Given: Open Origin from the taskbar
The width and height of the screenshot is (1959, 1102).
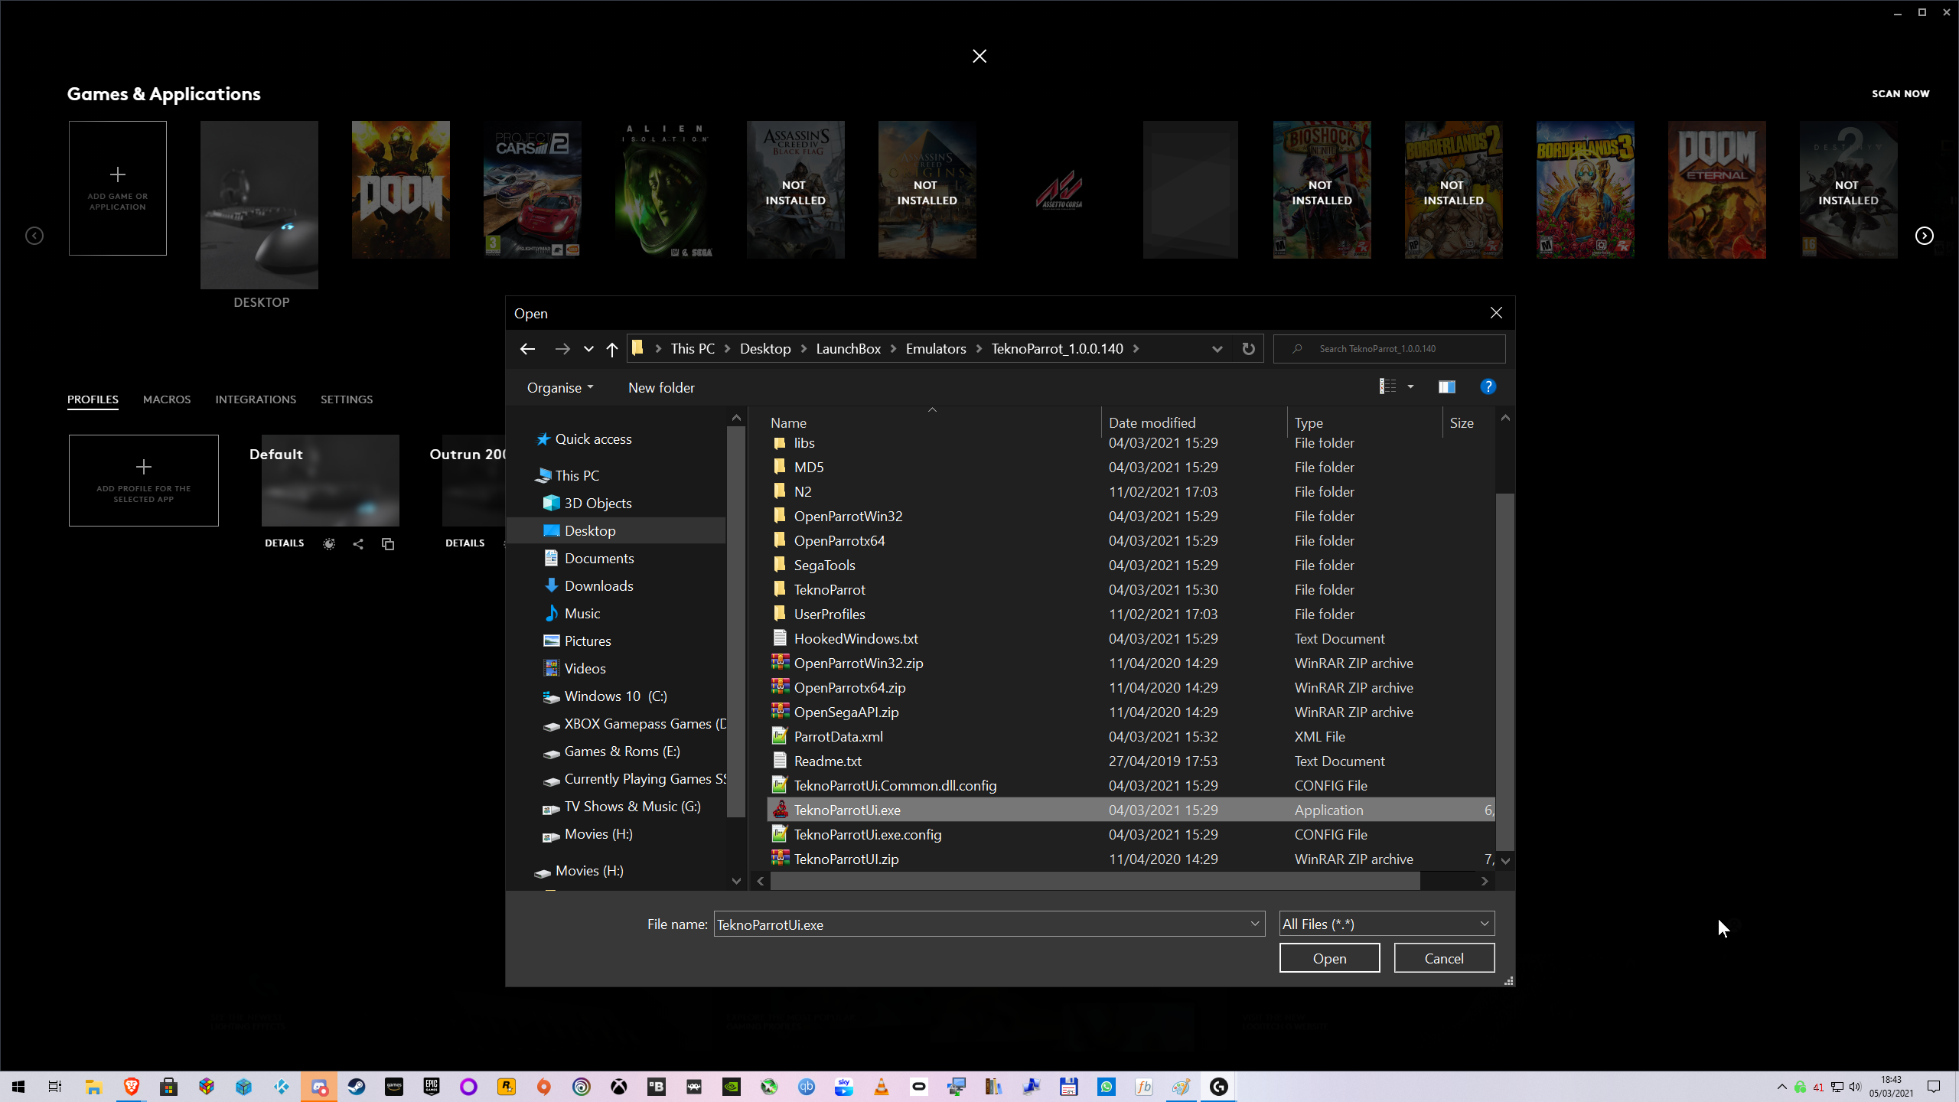Looking at the screenshot, I should pyautogui.click(x=544, y=1087).
